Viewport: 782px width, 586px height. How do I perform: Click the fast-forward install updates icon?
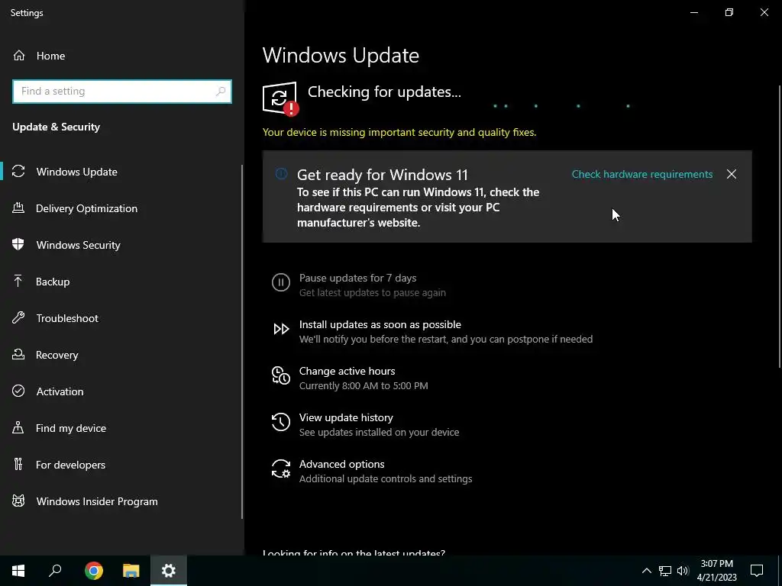point(281,329)
